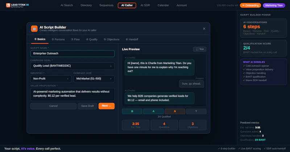Click the orange Next button
290x152 pixels.
click(x=107, y=106)
